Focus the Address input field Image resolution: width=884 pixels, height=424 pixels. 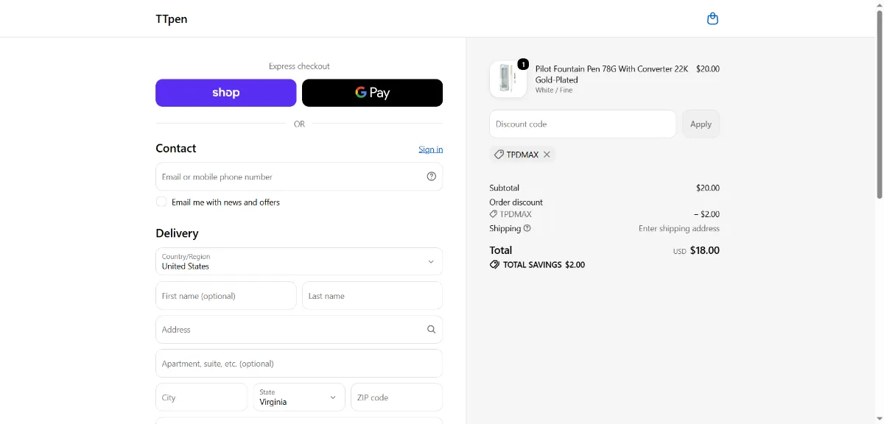(x=299, y=330)
